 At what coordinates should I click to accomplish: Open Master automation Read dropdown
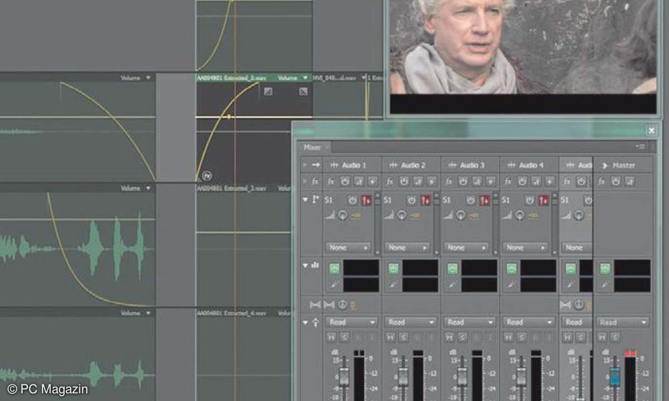pyautogui.click(x=623, y=322)
